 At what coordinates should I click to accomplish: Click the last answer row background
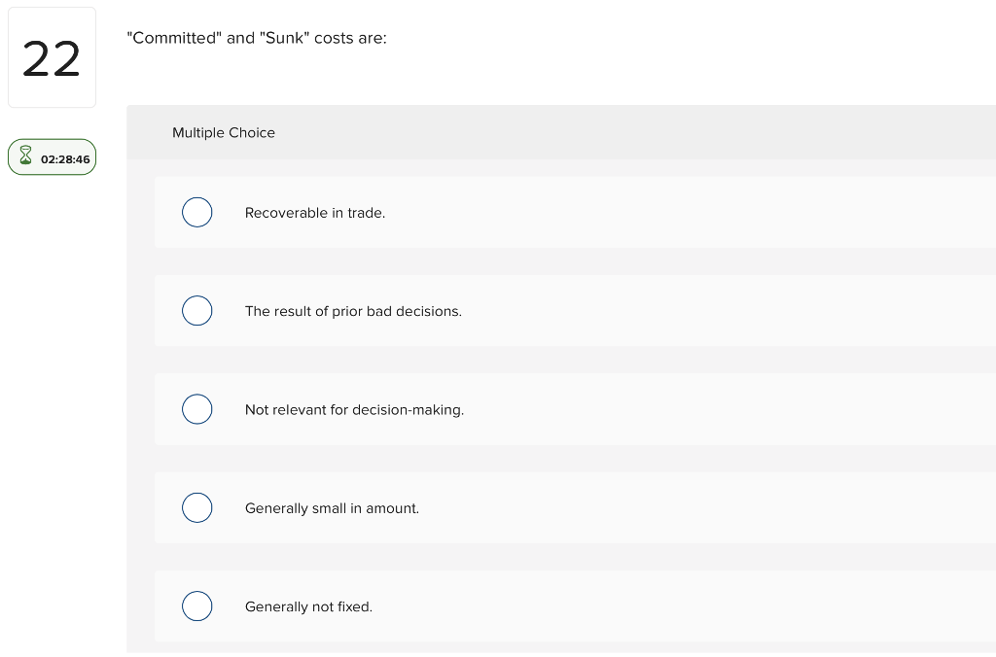click(584, 605)
